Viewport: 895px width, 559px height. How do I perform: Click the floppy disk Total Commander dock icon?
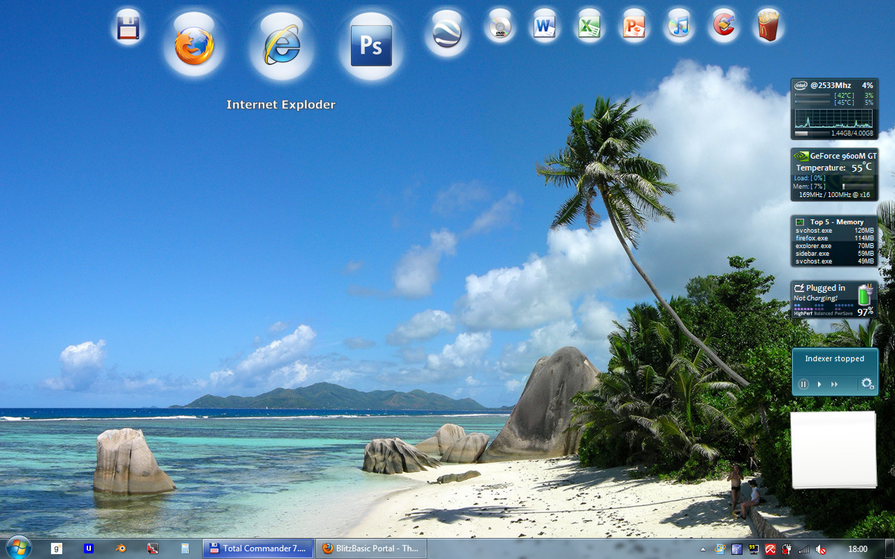click(128, 28)
